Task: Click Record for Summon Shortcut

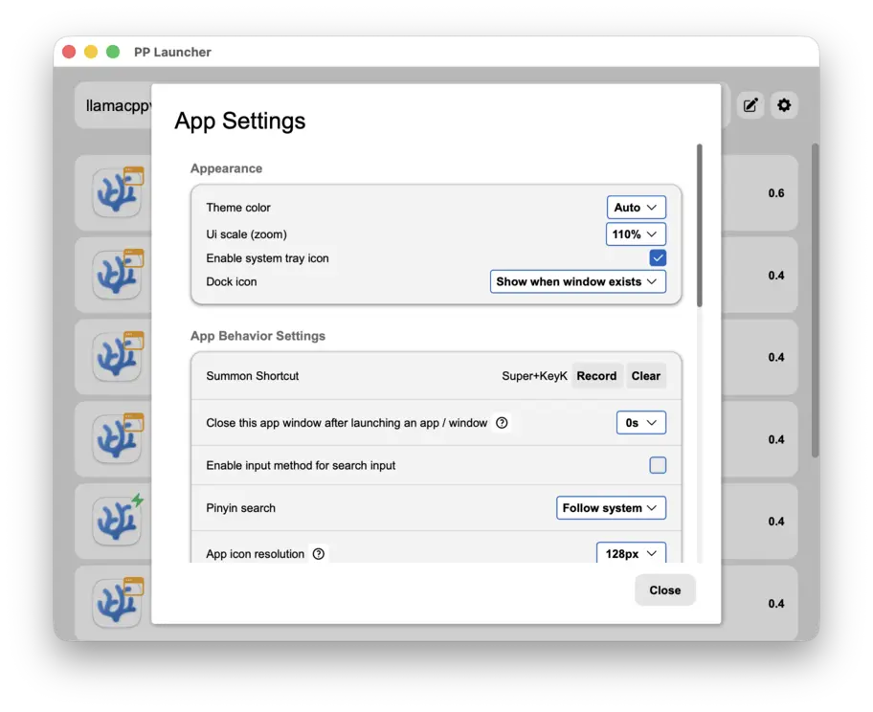Action: (x=596, y=376)
